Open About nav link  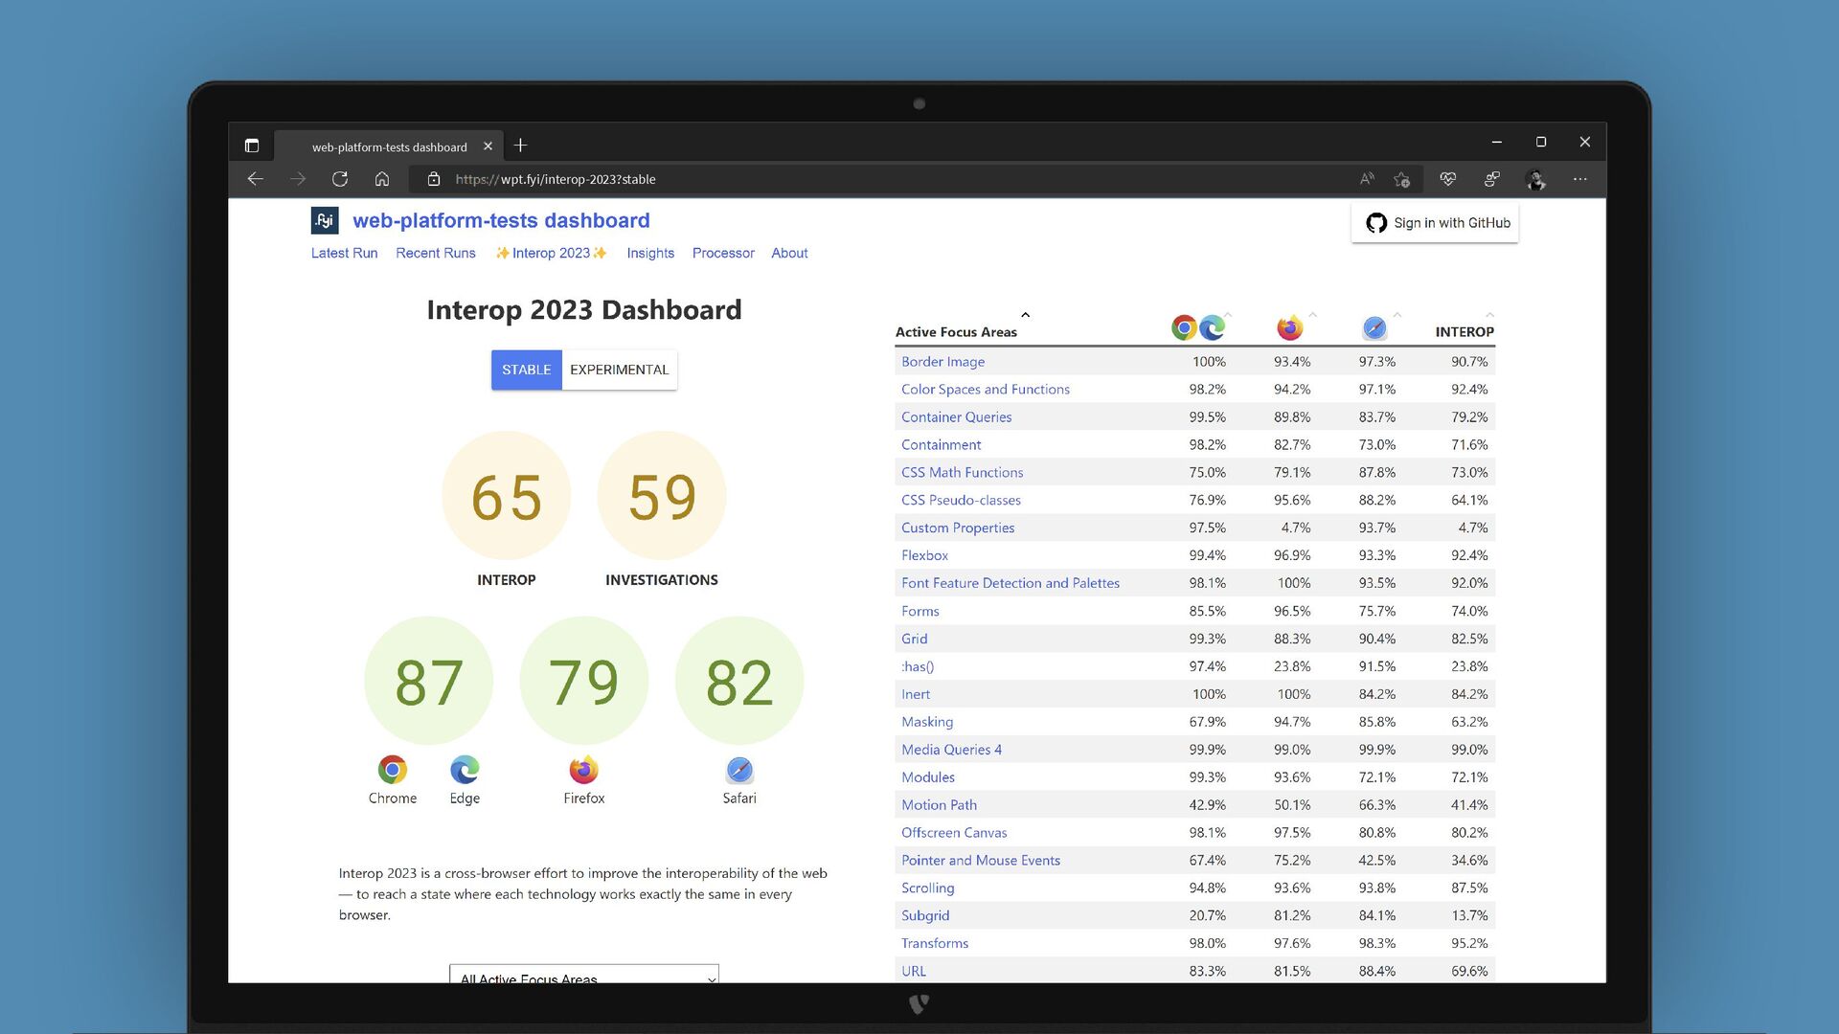coord(789,253)
